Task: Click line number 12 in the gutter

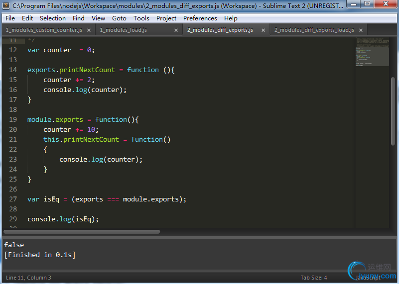Action: point(13,50)
